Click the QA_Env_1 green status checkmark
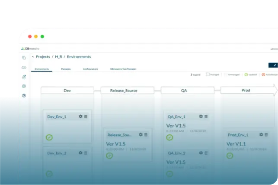The image size is (278, 185). (x=169, y=137)
